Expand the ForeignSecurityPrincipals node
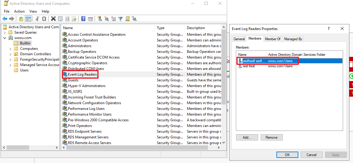 (10, 59)
